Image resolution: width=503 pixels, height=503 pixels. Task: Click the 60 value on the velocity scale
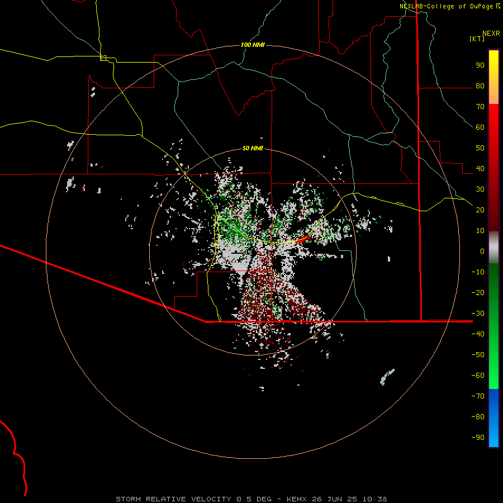tap(480, 127)
